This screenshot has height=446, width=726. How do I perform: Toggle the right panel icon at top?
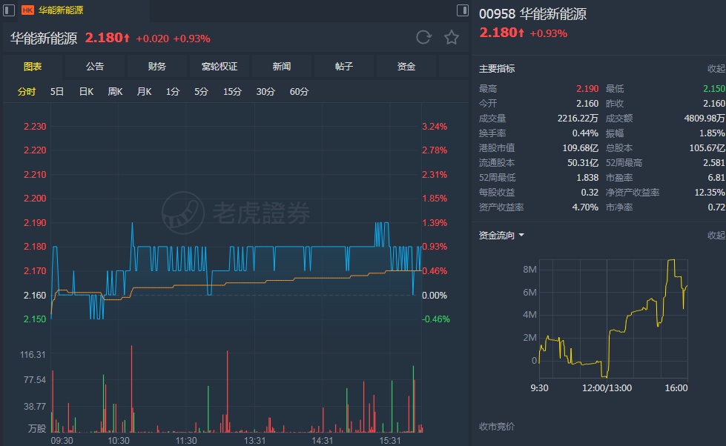[x=462, y=10]
